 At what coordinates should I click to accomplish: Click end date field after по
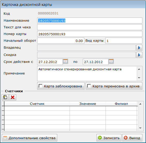(x=96, y=62)
